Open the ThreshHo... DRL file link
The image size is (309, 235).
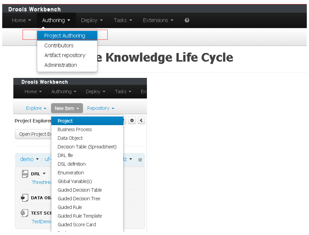click(41, 182)
